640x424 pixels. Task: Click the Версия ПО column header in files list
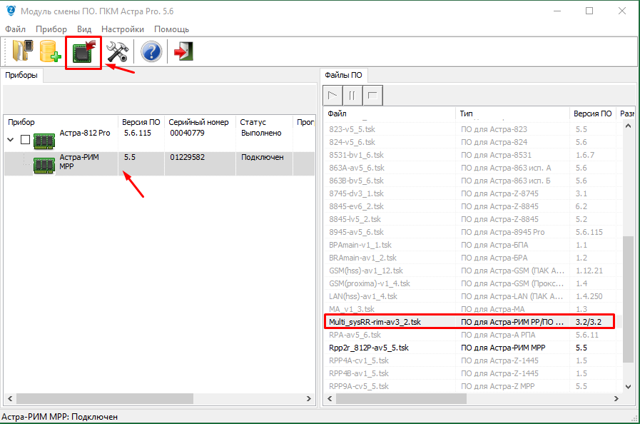tap(592, 113)
